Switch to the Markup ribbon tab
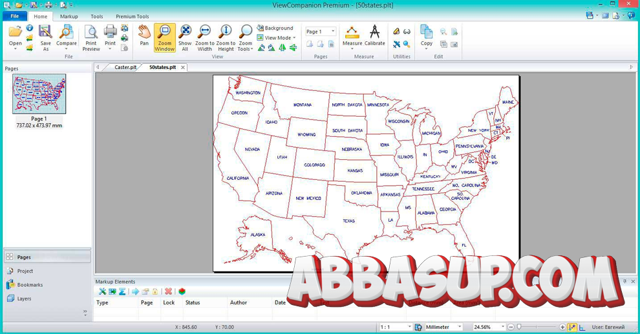Screen dimensions: 640x334 (69, 16)
